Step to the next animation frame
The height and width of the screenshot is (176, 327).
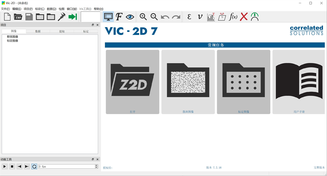click(x=27, y=167)
